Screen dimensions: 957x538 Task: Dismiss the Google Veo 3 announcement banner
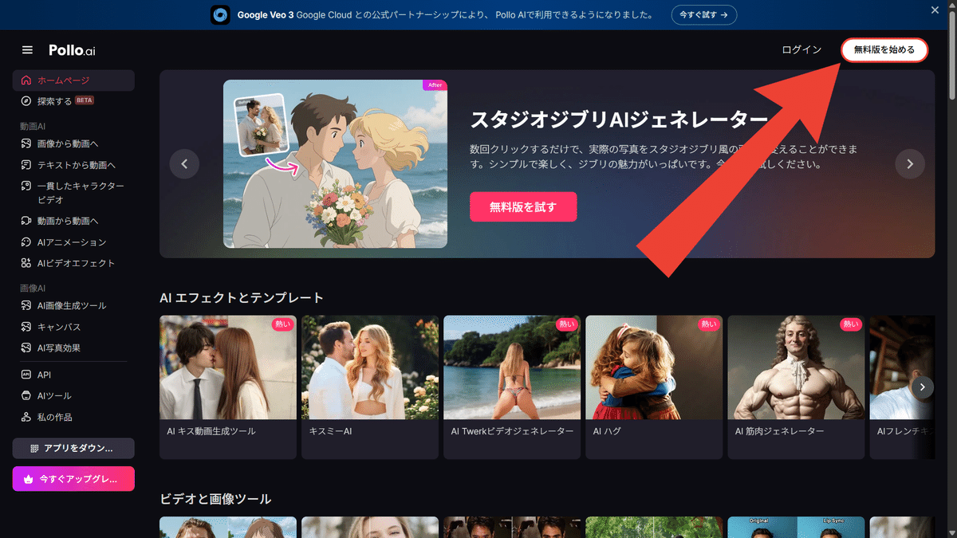935,10
